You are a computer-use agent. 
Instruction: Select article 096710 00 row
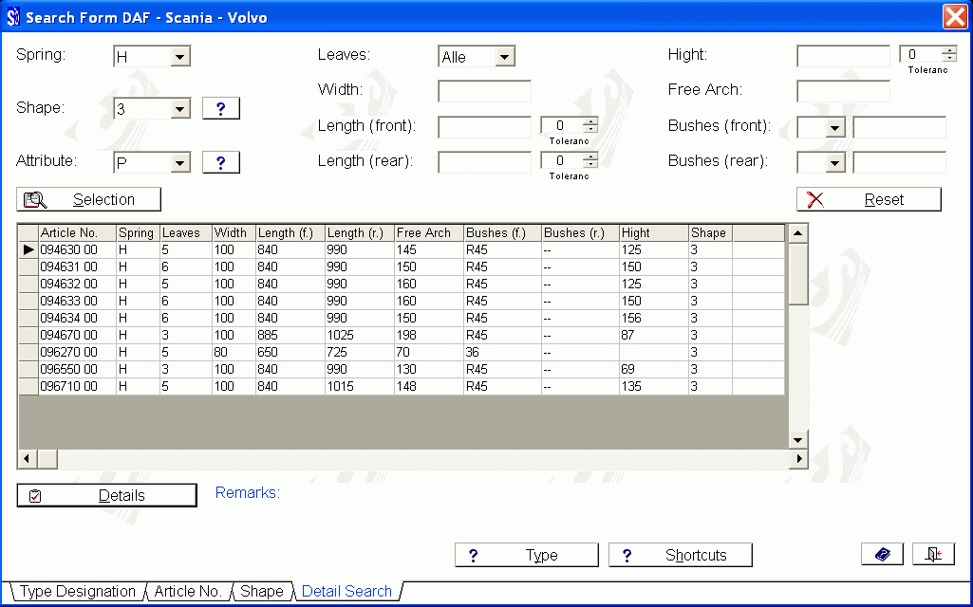tap(402, 386)
